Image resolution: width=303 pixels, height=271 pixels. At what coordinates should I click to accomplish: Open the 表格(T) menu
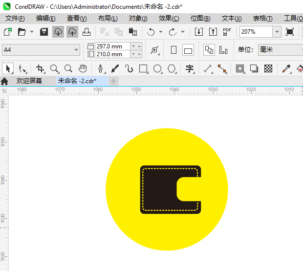(262, 19)
